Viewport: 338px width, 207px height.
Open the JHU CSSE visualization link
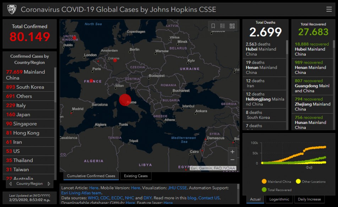click(x=177, y=188)
